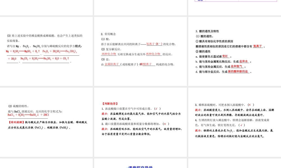281x168 pixels.
Task: Click the statement line "3. 稀释浓硫酸时，可把水倒入浓硫酸中"
Action: tap(221, 105)
